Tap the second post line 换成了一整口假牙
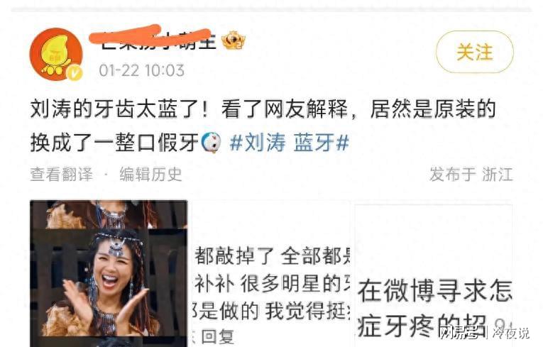This screenshot has width=543, height=347. coord(114,143)
